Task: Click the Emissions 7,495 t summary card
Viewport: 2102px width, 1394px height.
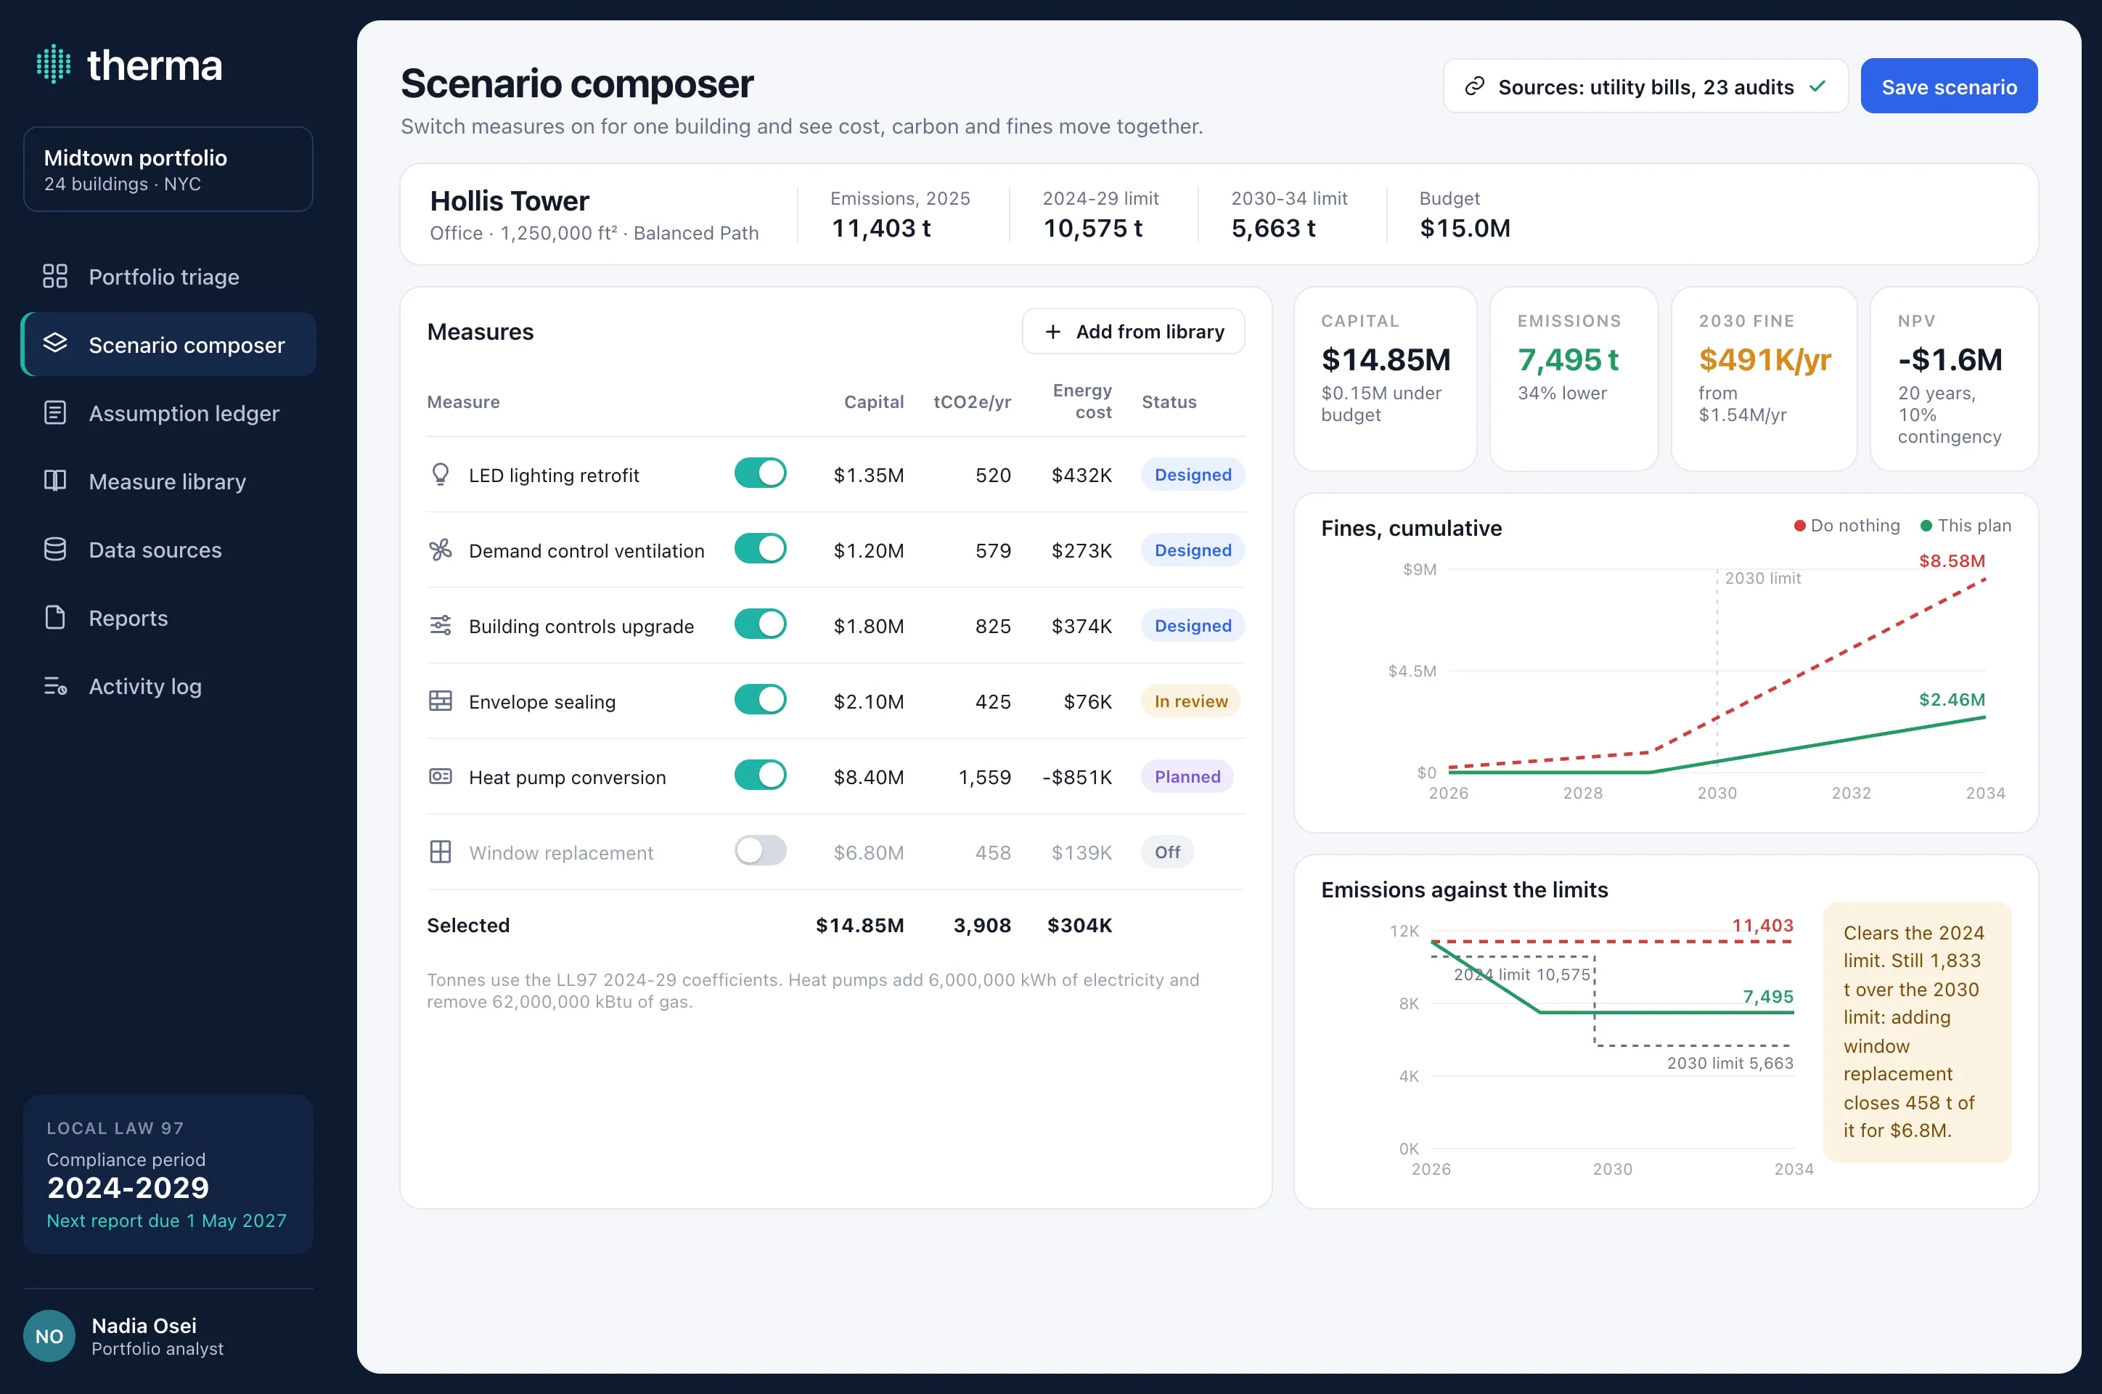Action: [x=1573, y=380]
